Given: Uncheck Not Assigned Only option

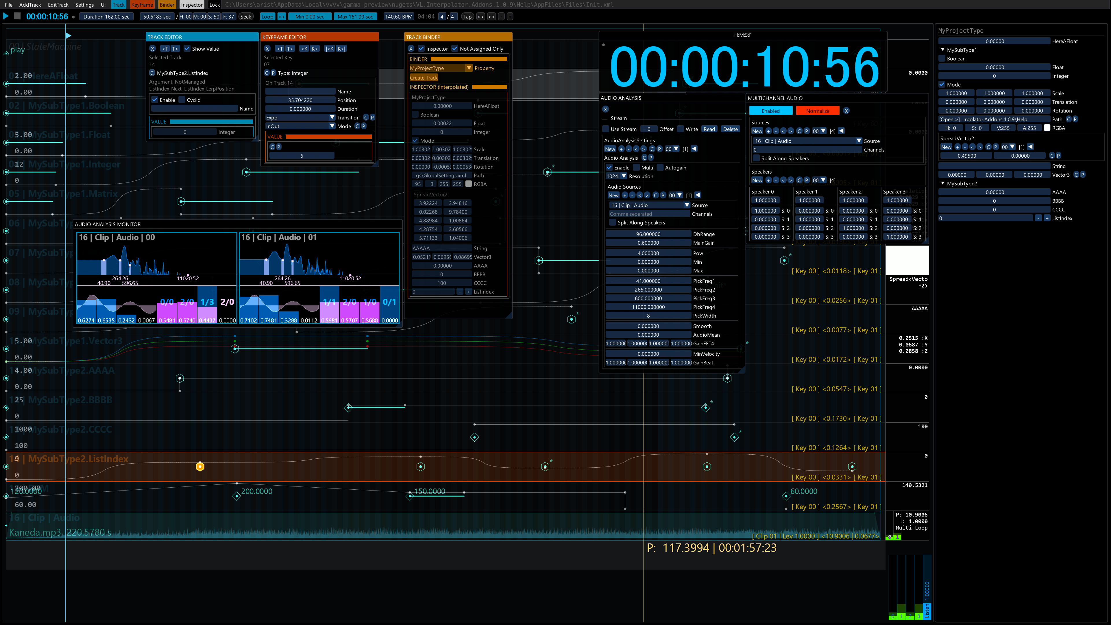Looking at the screenshot, I should [454, 49].
